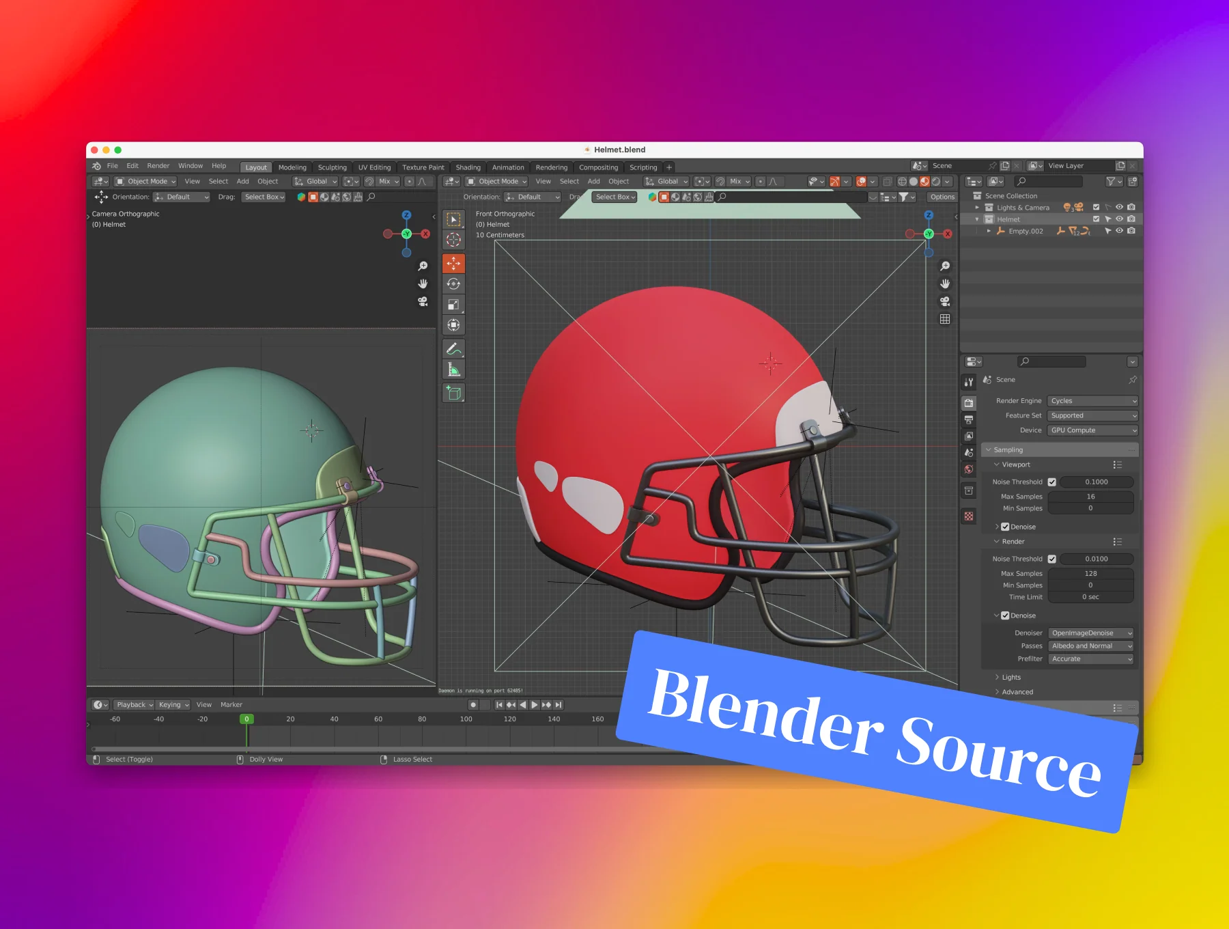Switch to the Modeling workspace tab
Image resolution: width=1229 pixels, height=929 pixels.
(292, 167)
